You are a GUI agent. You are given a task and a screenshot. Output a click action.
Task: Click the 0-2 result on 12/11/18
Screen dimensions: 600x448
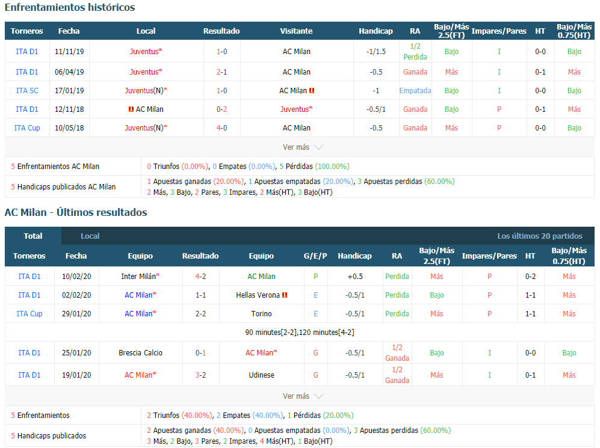[x=222, y=109]
